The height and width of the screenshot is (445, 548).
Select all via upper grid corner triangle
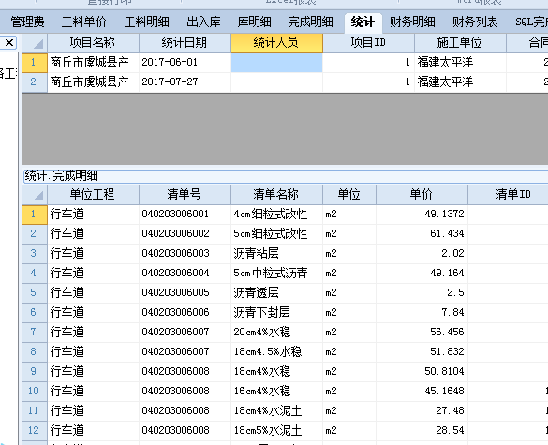tap(35, 43)
